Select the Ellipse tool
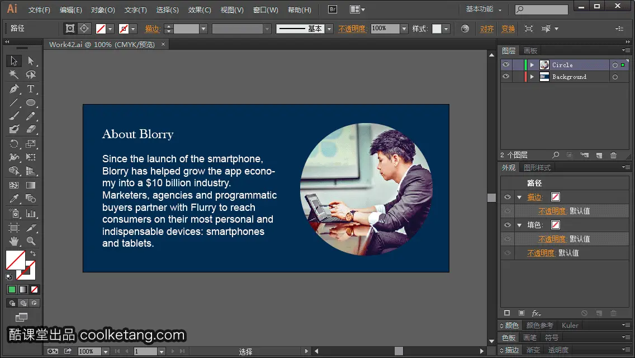This screenshot has width=635, height=358. point(31,102)
